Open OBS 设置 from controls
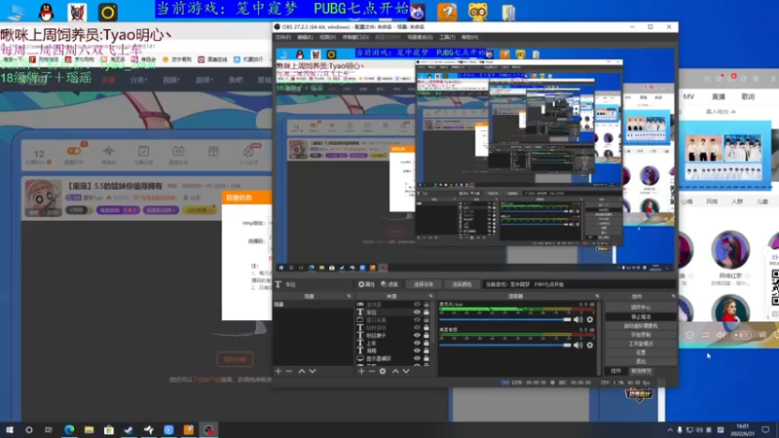The image size is (779, 438). point(641,352)
